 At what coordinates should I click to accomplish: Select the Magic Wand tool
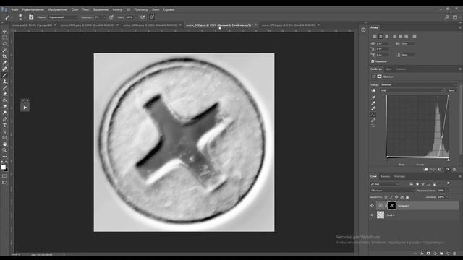pos(4,50)
